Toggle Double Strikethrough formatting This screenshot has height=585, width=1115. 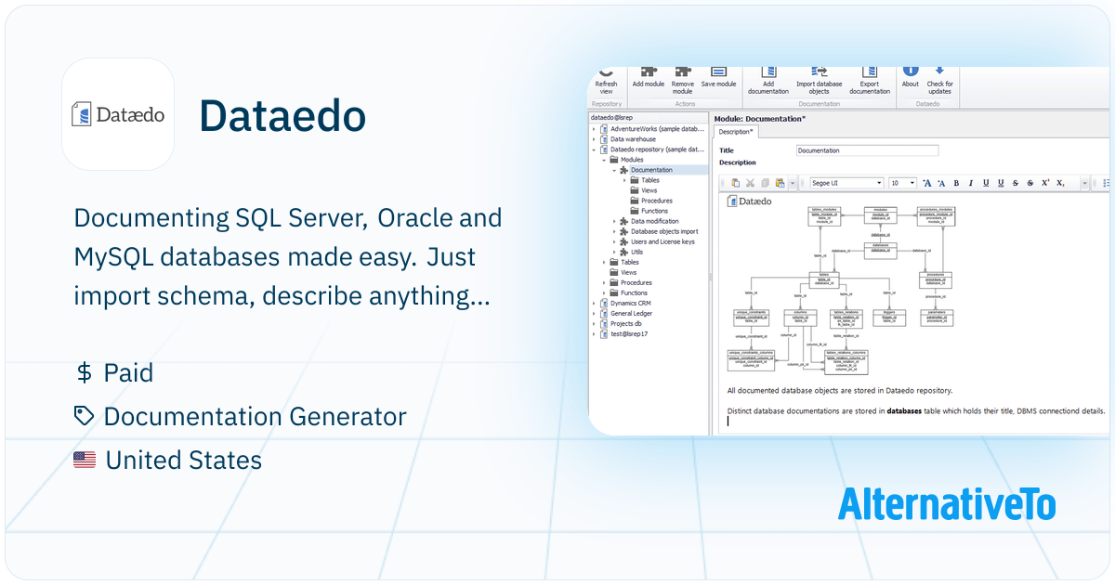[x=1030, y=183]
